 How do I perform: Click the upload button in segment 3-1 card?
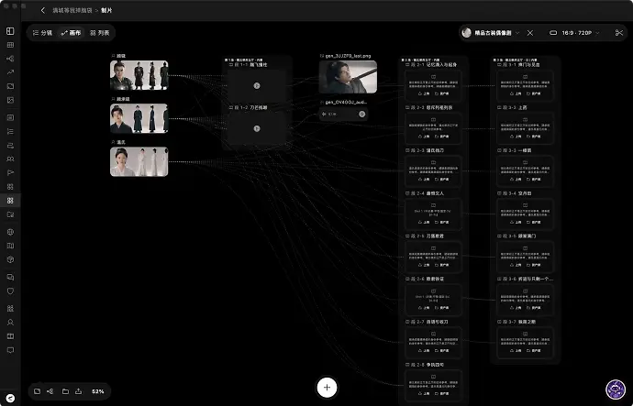[x=516, y=93]
